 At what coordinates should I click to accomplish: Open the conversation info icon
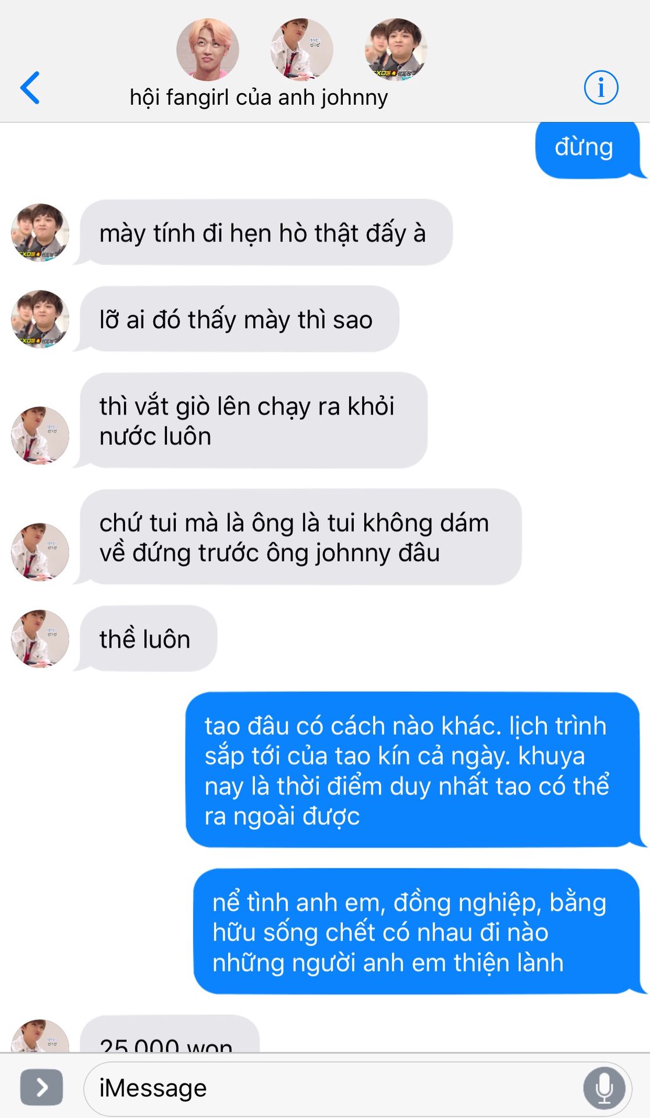point(601,88)
